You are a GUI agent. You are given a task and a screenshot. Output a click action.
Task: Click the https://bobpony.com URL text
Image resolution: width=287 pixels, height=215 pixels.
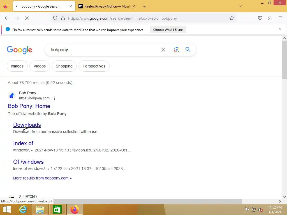(x=34, y=98)
